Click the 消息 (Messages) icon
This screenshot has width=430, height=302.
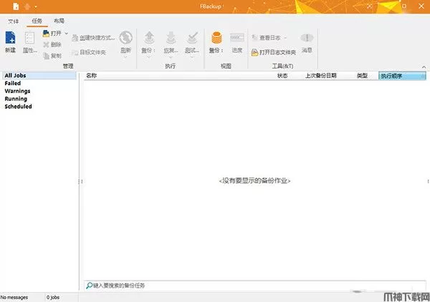307,38
